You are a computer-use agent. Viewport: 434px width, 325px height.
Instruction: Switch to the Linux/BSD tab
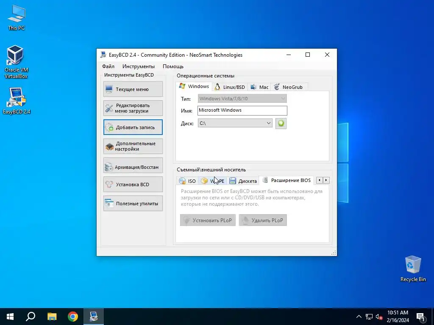(230, 87)
